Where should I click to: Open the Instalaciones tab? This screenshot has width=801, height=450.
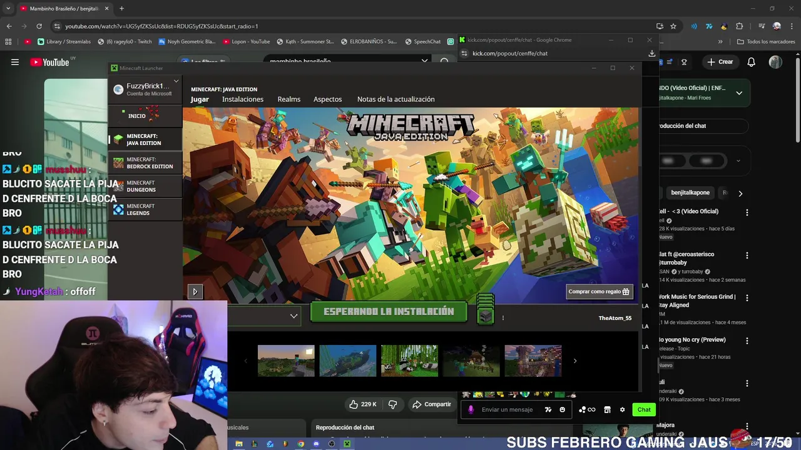pos(243,99)
